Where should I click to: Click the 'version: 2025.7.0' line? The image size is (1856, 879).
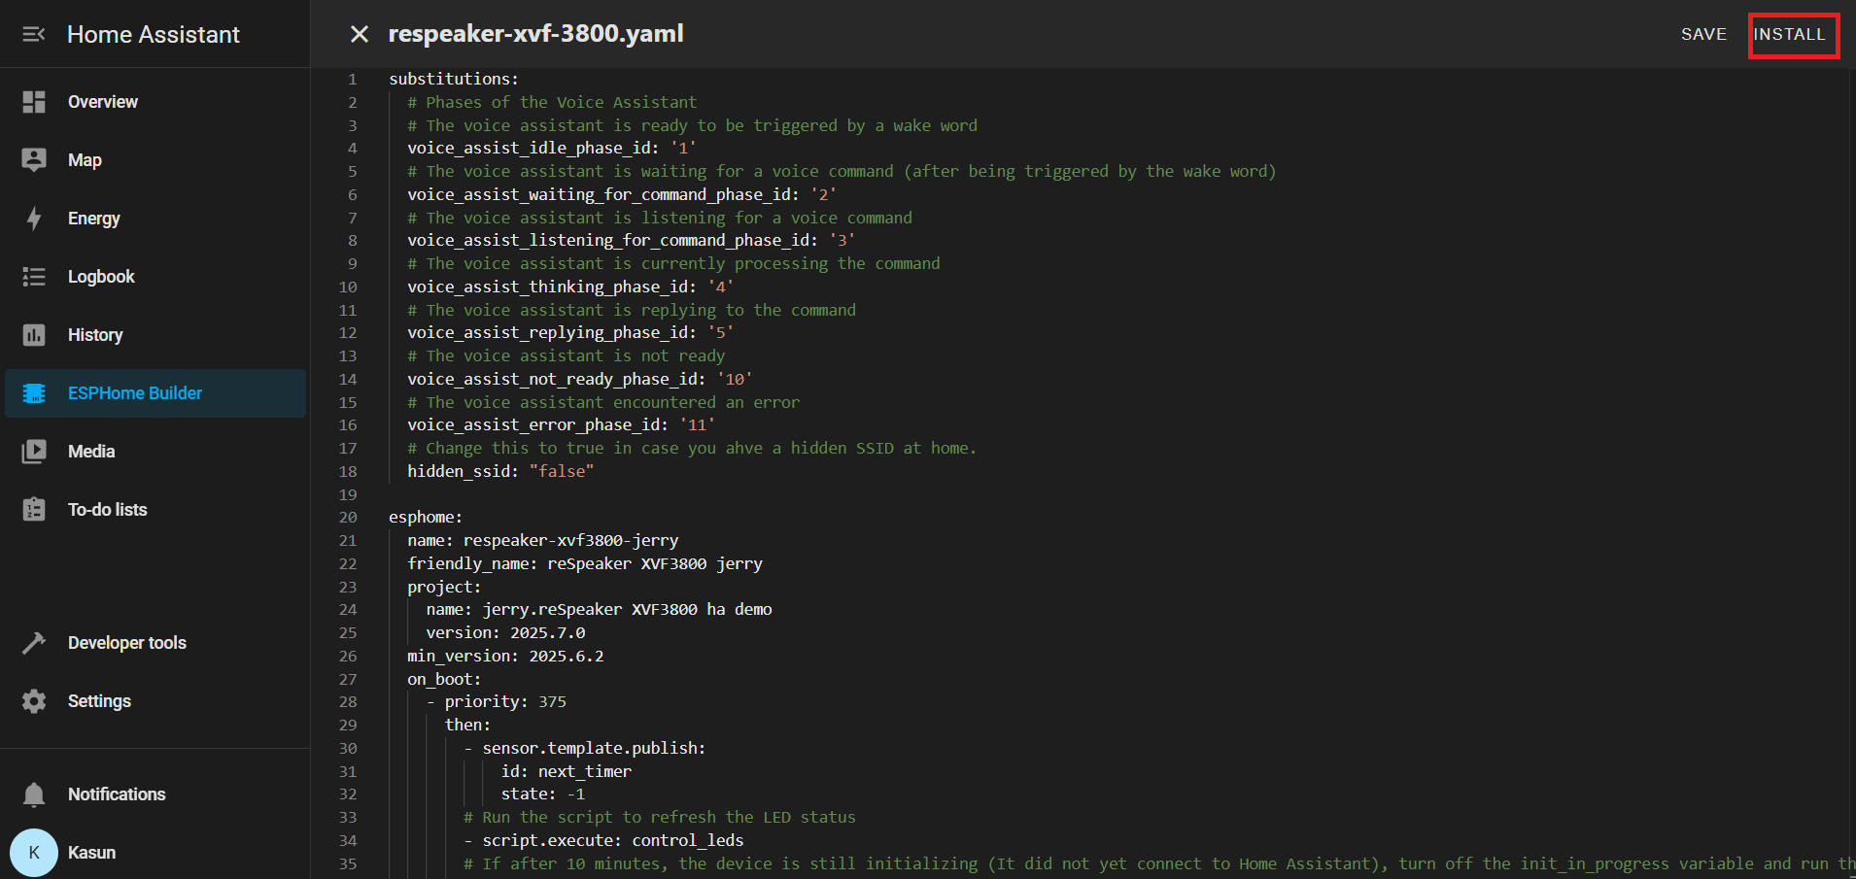[x=505, y=632]
